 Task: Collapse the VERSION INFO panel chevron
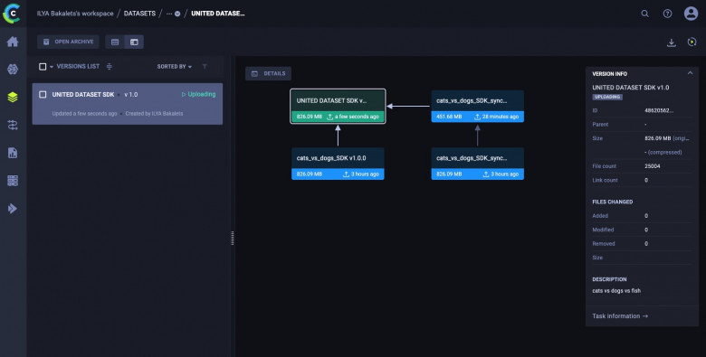[690, 73]
